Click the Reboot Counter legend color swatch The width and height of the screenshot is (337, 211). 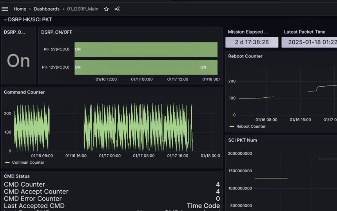point(232,127)
